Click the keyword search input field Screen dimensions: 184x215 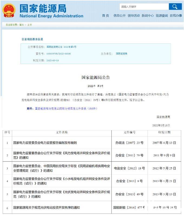[144, 7]
